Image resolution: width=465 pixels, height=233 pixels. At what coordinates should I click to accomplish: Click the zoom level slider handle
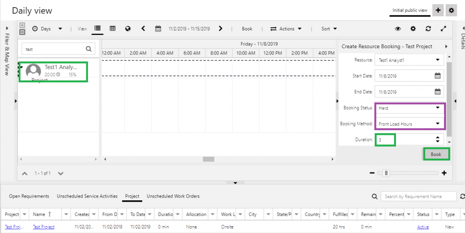(x=386, y=173)
